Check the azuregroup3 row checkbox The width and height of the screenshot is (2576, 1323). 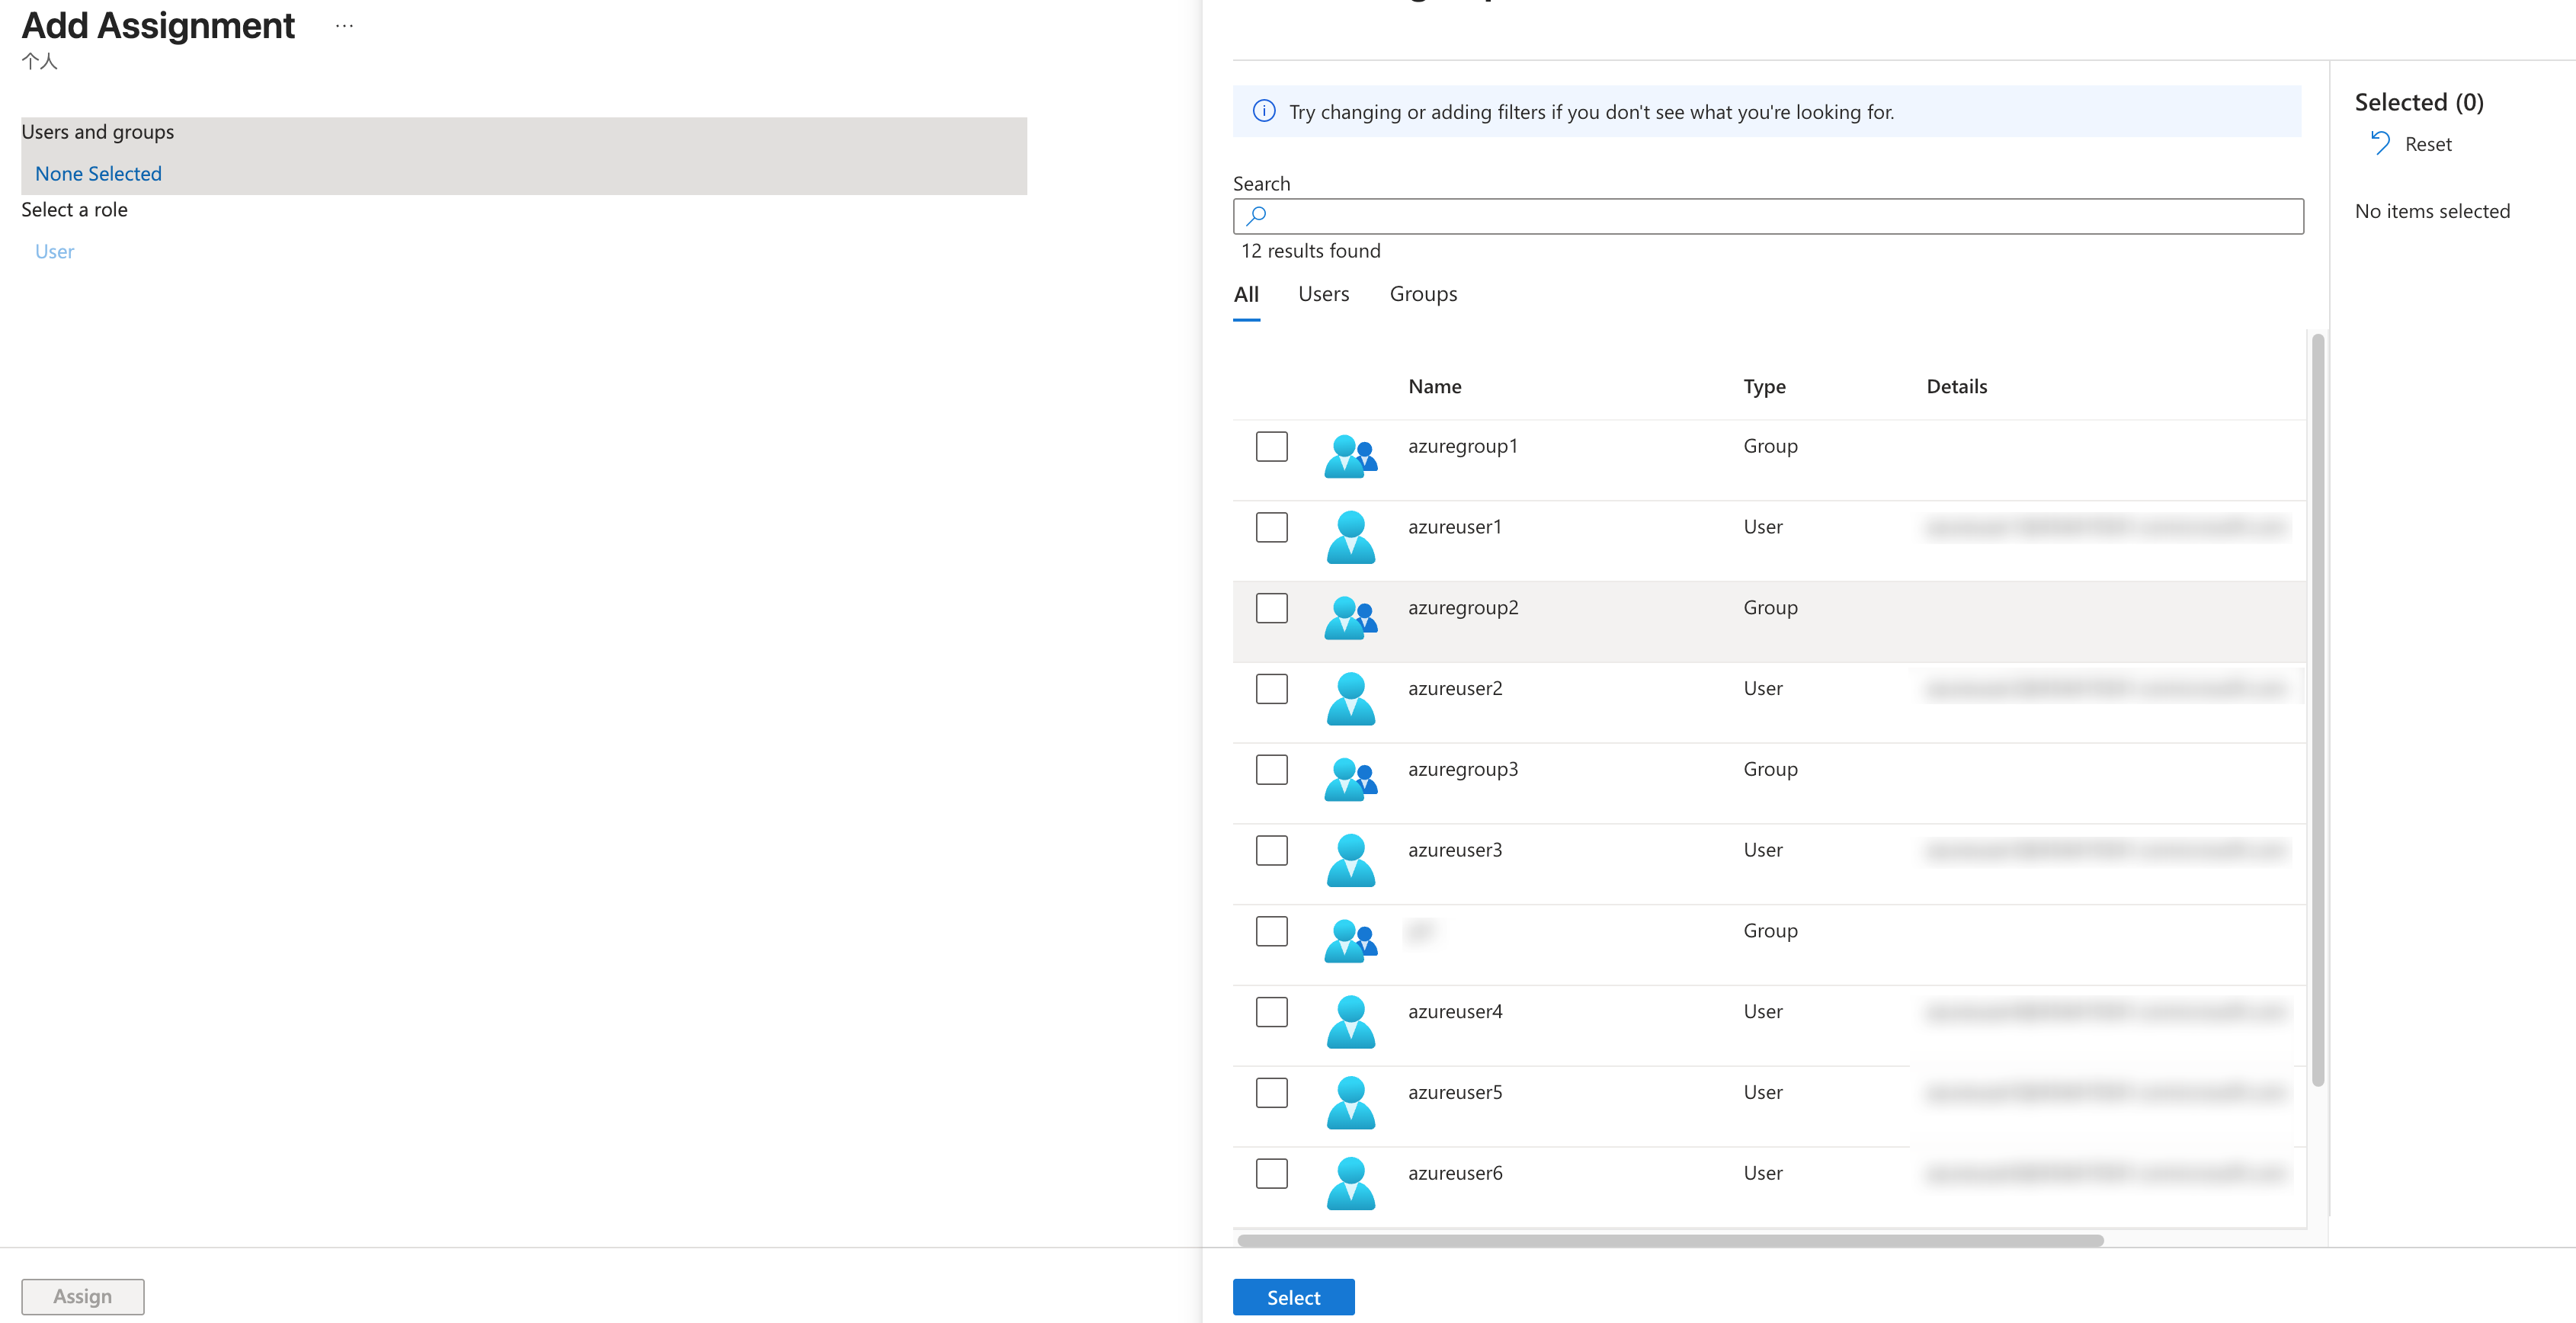(1271, 769)
